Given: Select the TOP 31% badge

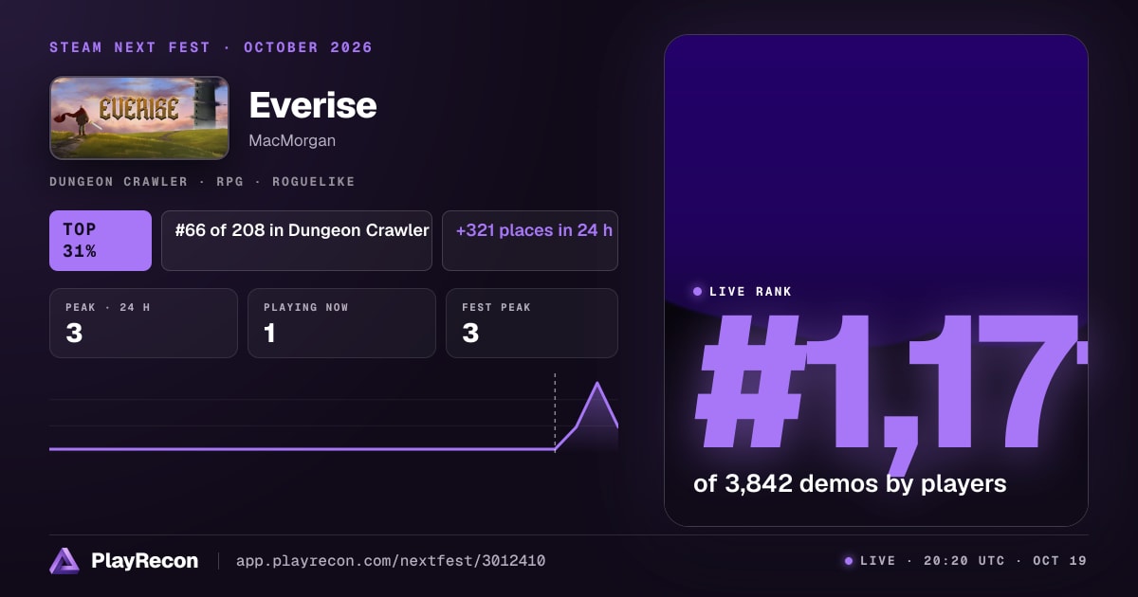Looking at the screenshot, I should [x=101, y=241].
